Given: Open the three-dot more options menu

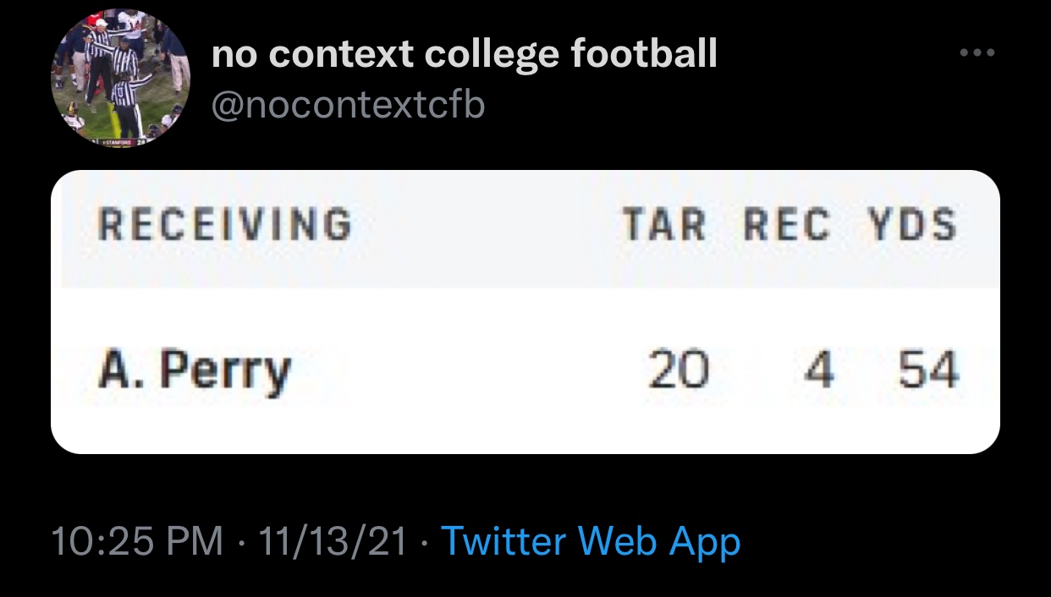Looking at the screenshot, I should click(x=978, y=53).
